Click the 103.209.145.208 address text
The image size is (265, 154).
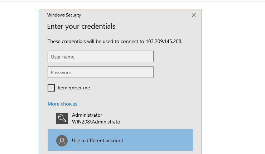[x=164, y=42]
